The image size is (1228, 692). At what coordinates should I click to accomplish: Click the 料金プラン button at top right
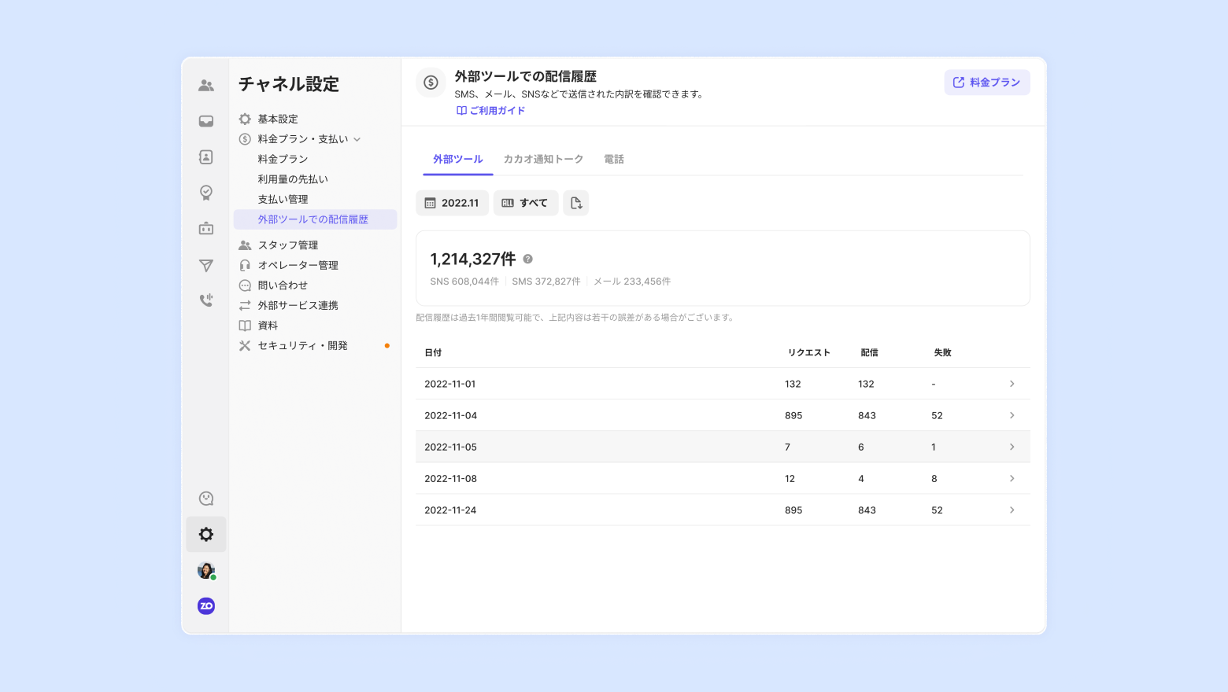(986, 83)
